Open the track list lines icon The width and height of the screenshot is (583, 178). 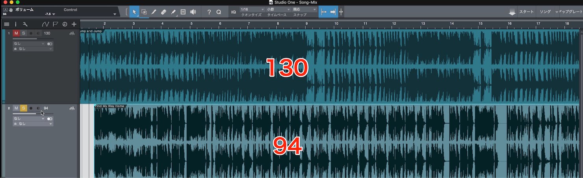6,24
